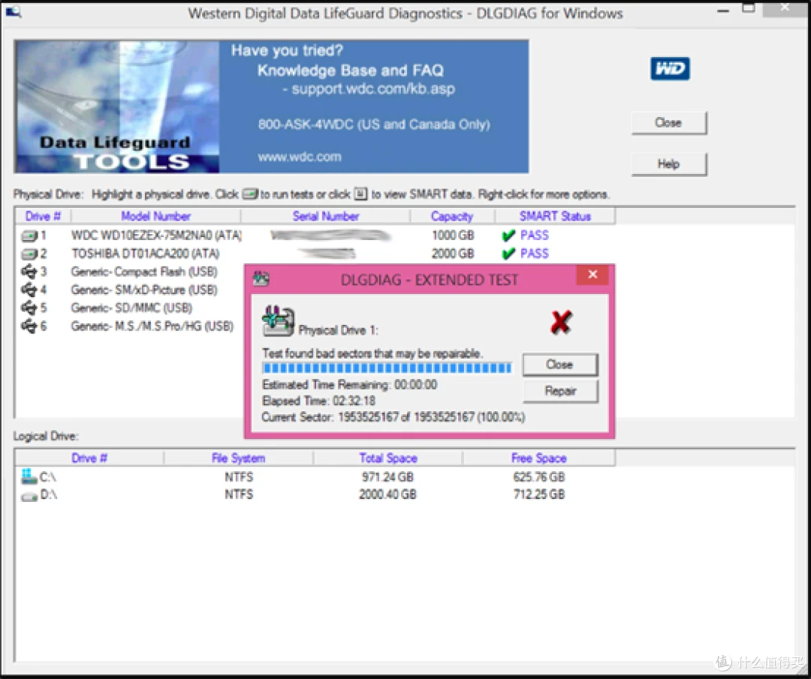Click the extended test progress bar
This screenshot has width=811, height=679.
click(x=386, y=368)
